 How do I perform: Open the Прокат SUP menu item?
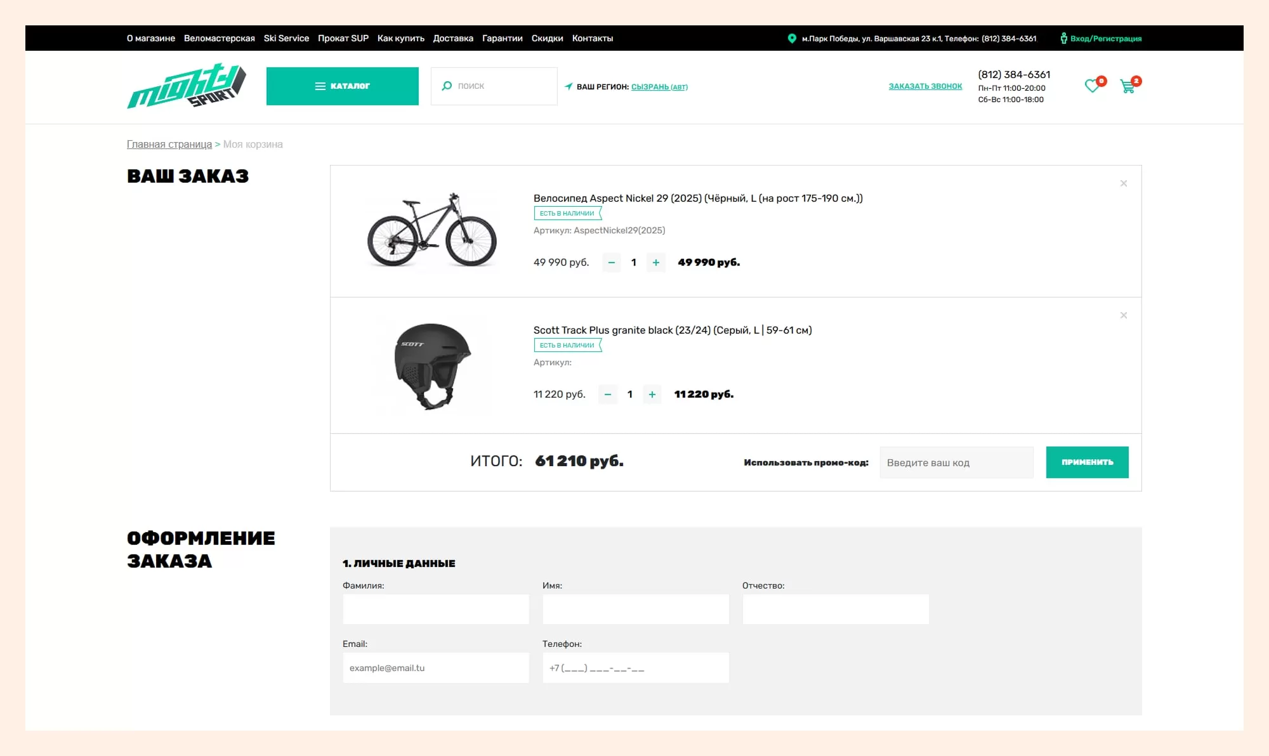coord(343,39)
